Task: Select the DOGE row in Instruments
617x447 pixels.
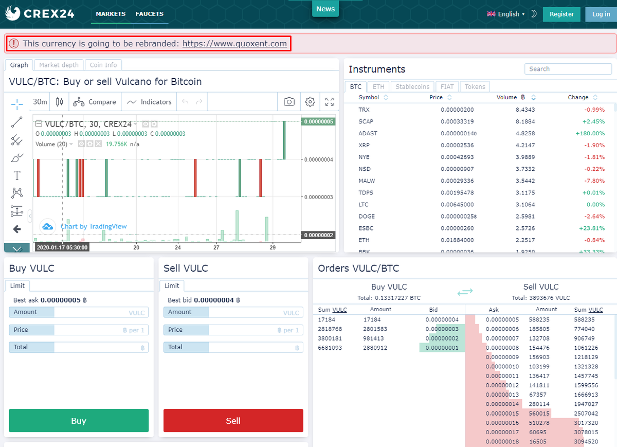Action: [479, 217]
